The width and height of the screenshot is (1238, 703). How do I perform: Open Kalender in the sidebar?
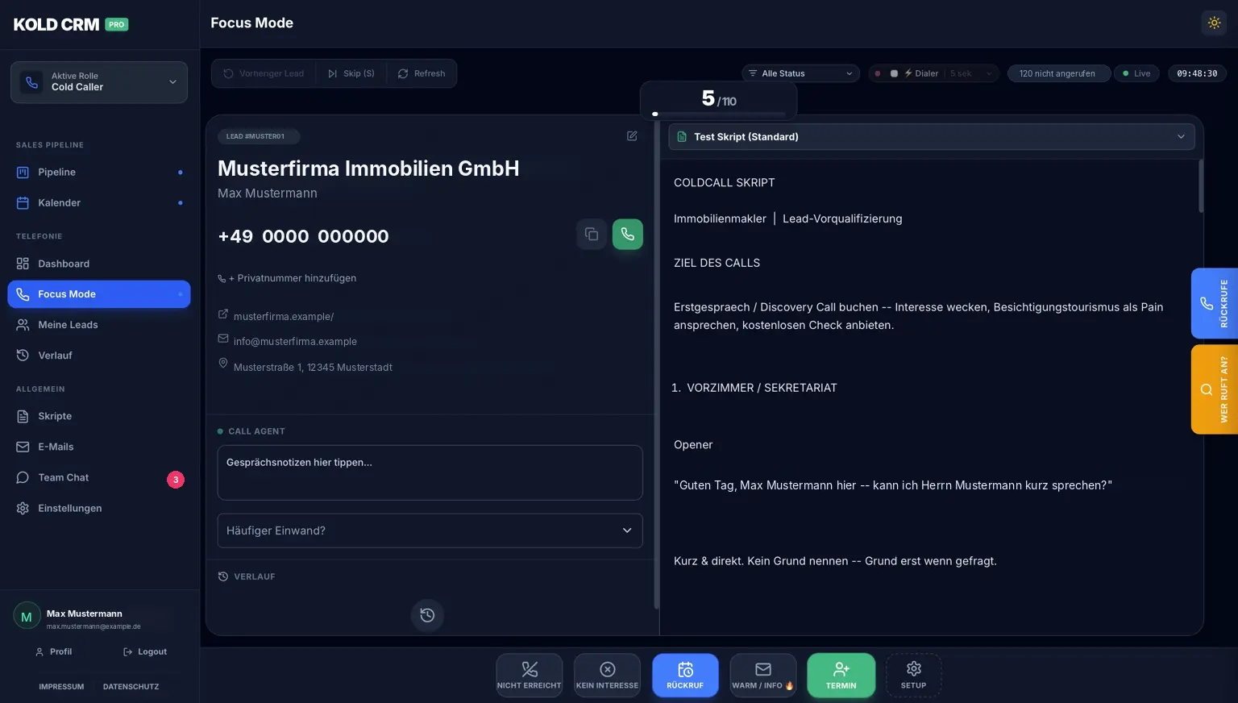tap(99, 202)
